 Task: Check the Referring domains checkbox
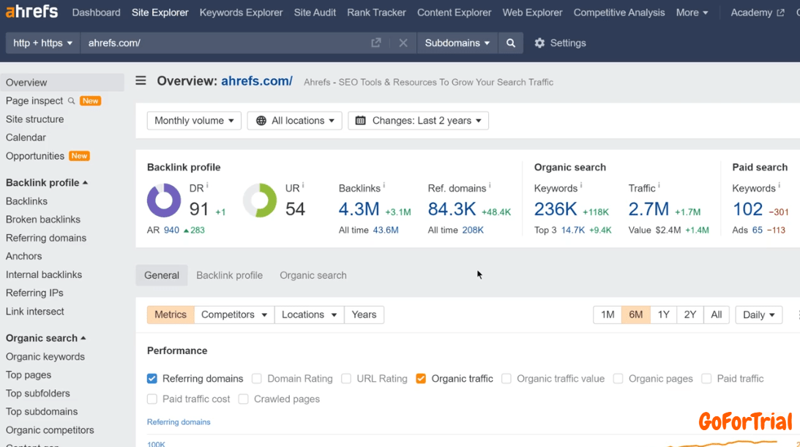coord(152,378)
